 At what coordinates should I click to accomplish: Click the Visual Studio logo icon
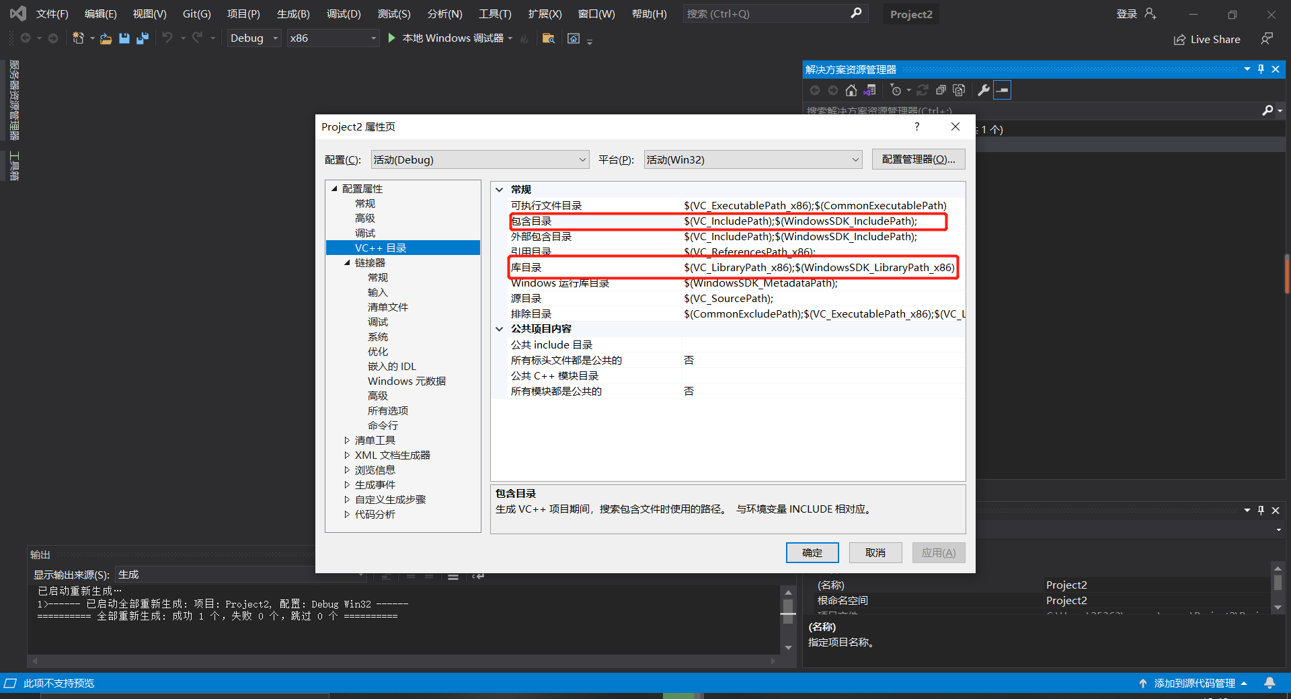18,13
